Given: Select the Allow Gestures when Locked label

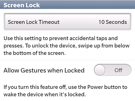Looking at the screenshot, I should click(44, 70).
